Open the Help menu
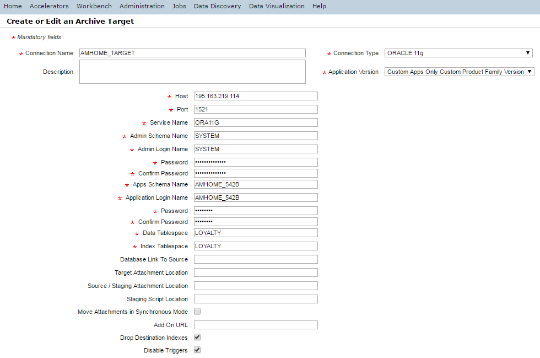The width and height of the screenshot is (540, 358). (x=319, y=6)
